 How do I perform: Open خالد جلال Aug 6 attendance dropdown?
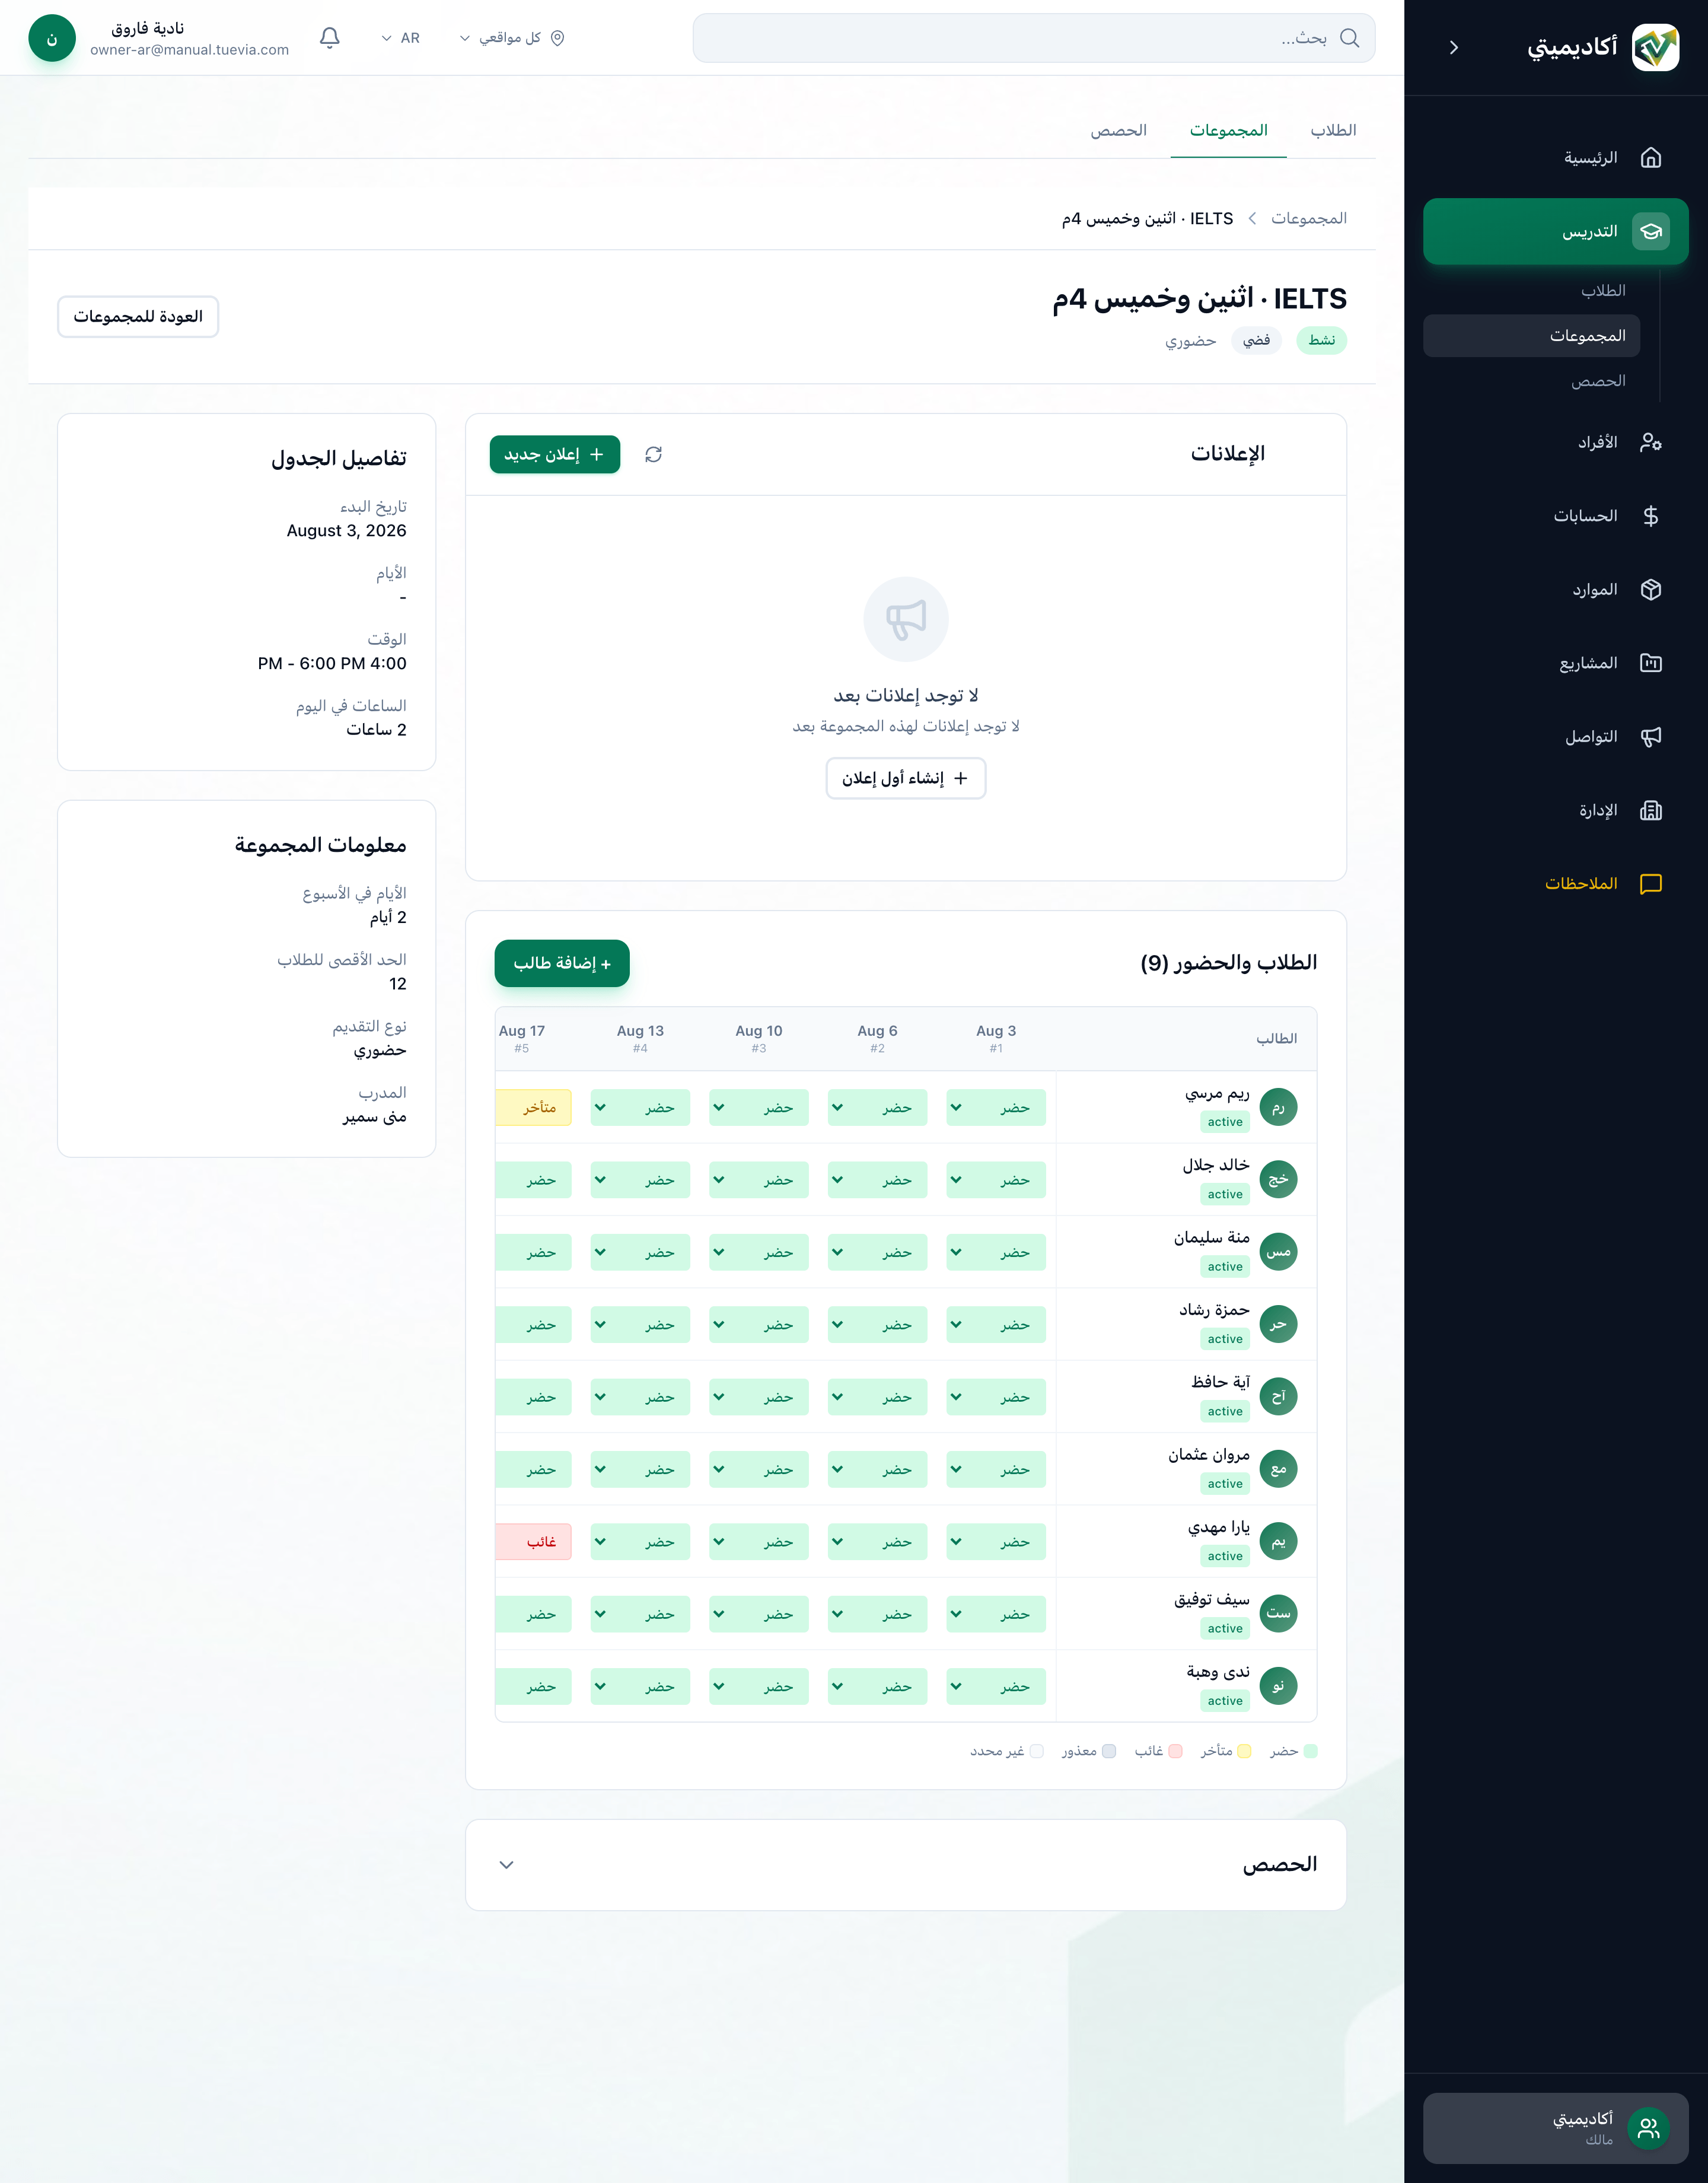tap(877, 1180)
